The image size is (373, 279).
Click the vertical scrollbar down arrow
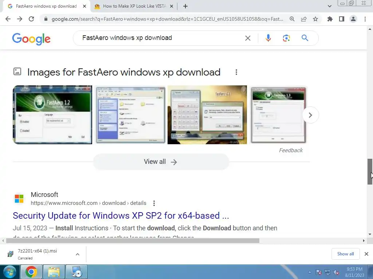pos(370,234)
